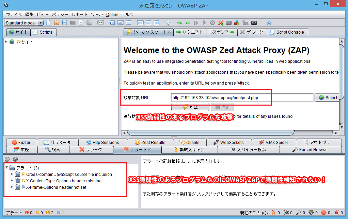
Task: Open the Http Sessions tab
Action: point(103,143)
